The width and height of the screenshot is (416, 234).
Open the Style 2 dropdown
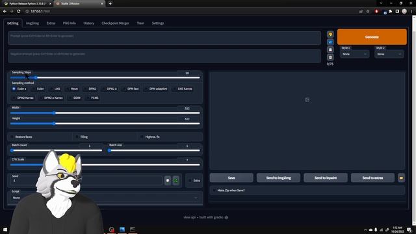tap(389, 54)
